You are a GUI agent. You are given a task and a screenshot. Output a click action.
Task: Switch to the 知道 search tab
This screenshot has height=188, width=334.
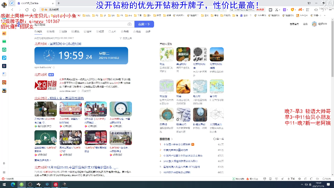click(100, 32)
